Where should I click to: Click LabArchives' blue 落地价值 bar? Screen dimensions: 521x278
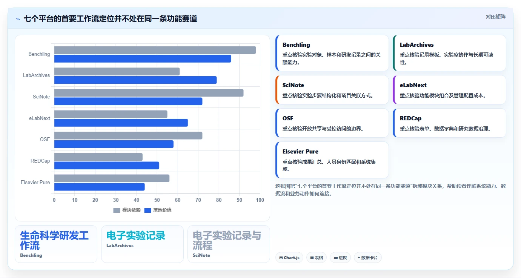coord(135,80)
